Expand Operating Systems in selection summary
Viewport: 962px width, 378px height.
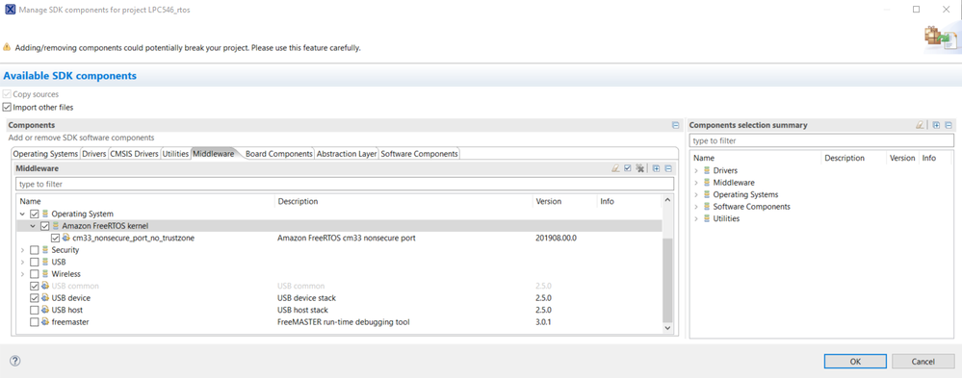[696, 194]
